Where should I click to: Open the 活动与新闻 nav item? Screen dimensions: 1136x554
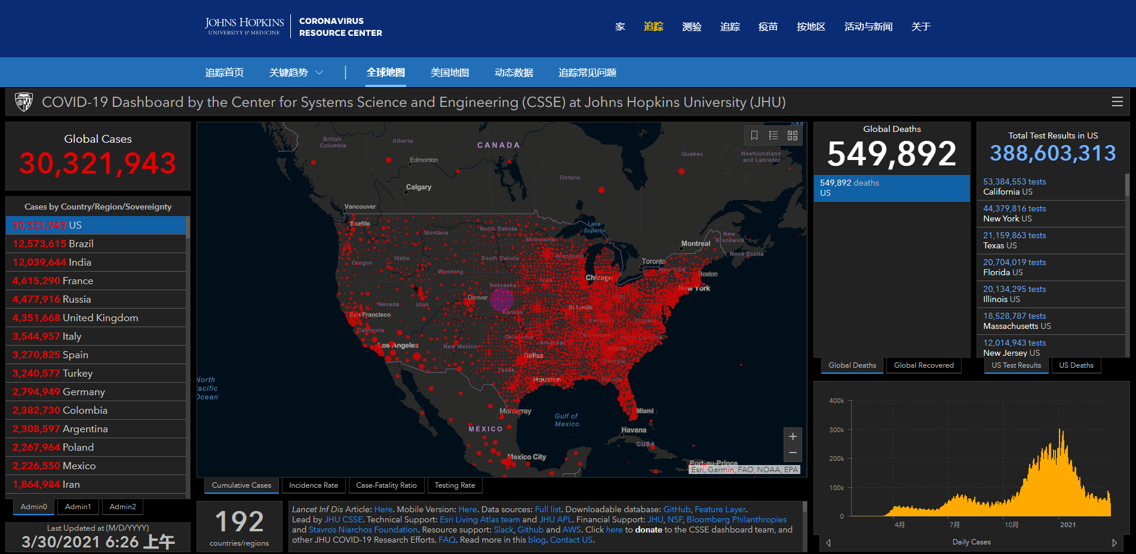point(868,27)
